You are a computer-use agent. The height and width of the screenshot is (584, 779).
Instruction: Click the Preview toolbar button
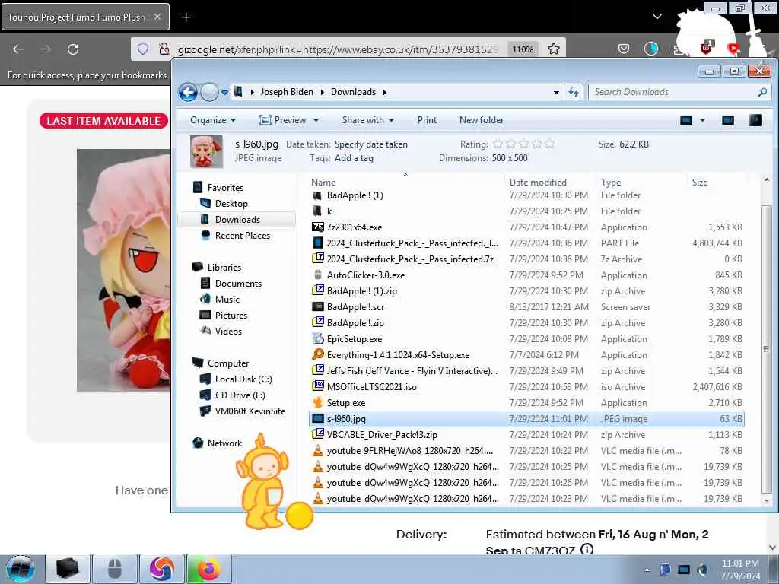283,120
